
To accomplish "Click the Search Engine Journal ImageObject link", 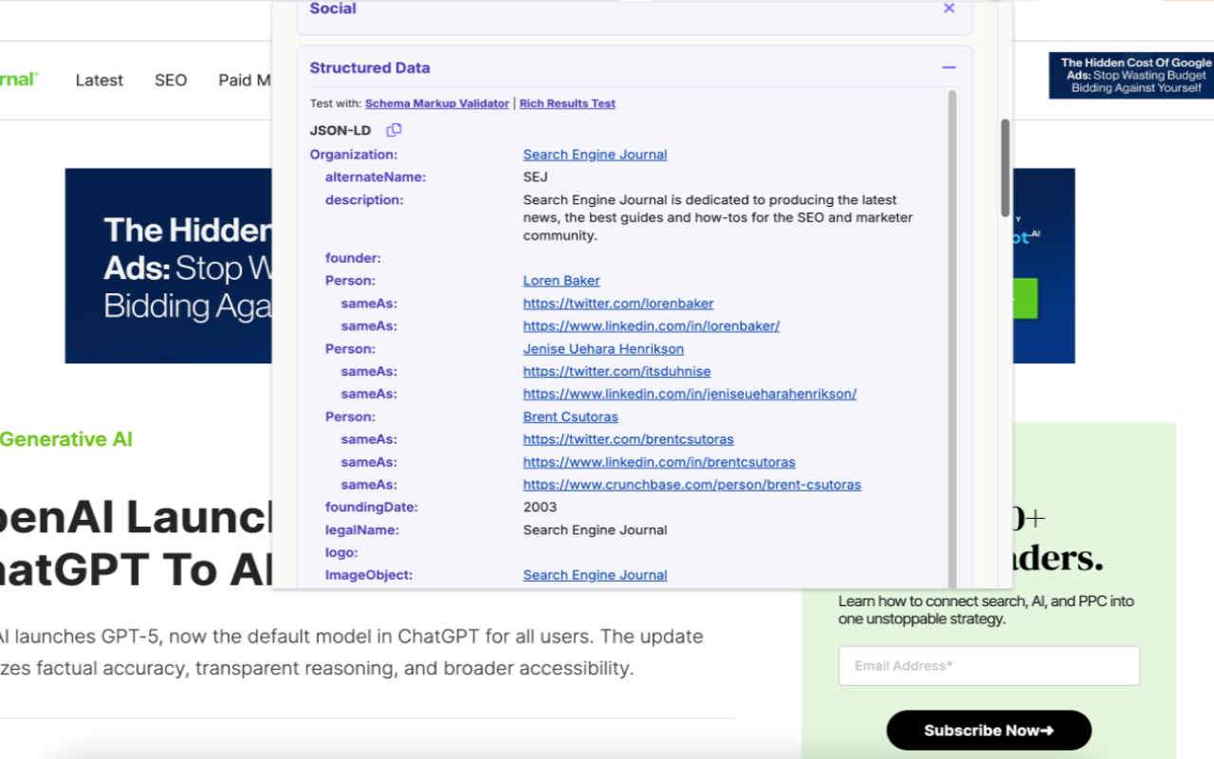I will click(595, 575).
